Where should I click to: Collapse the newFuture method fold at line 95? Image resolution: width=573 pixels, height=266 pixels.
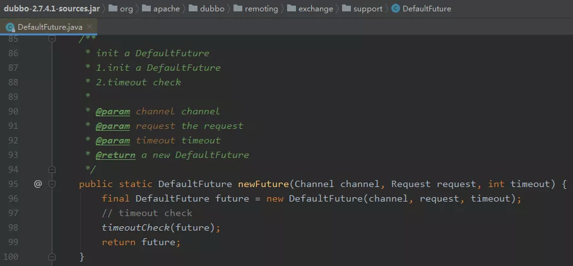[x=52, y=184]
